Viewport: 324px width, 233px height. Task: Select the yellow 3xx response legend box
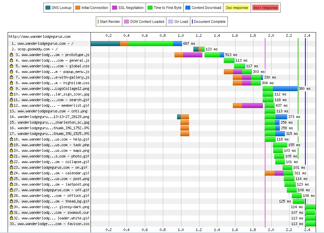pos(237,8)
